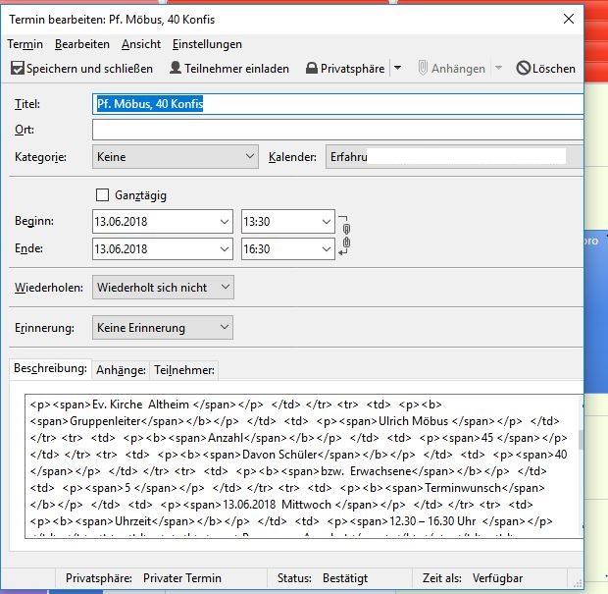Click the Speichern und schließen save icon
The width and height of the screenshot is (608, 594).
(x=18, y=69)
